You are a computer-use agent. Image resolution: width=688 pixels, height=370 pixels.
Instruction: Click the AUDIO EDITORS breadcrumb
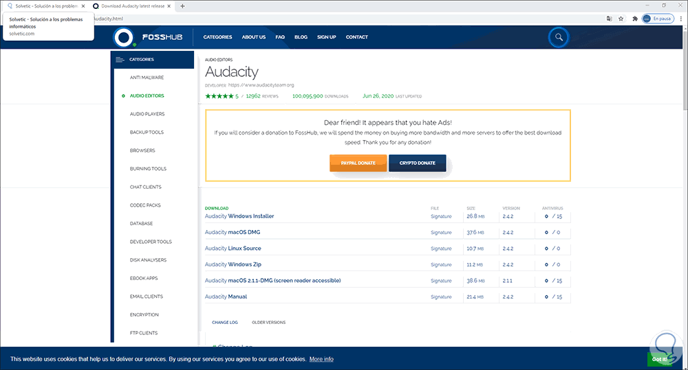coord(219,60)
